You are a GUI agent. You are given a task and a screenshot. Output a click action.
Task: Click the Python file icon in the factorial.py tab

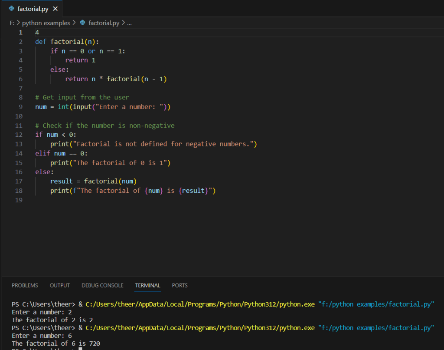pos(11,9)
